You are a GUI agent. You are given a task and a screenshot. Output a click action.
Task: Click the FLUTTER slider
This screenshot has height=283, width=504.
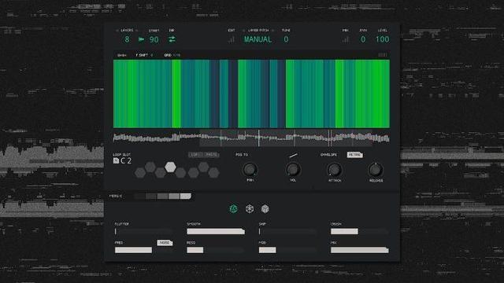[x=143, y=231]
